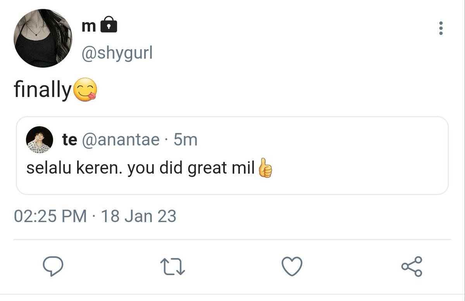Open shygurl's profile avatar picture
This screenshot has height=301, width=465.
(x=43, y=38)
